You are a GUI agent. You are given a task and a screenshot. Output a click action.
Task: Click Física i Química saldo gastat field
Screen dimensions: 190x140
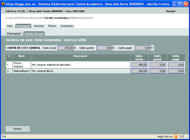[x=158, y=65]
